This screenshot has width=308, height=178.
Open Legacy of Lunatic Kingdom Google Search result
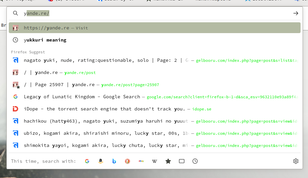click(x=155, y=97)
